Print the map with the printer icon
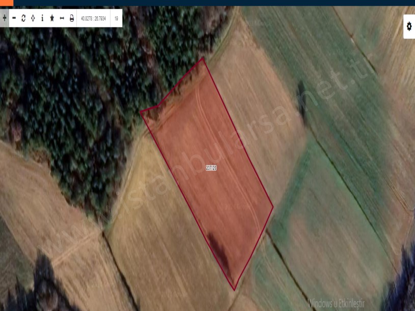The width and height of the screenshot is (415, 311). click(x=71, y=18)
